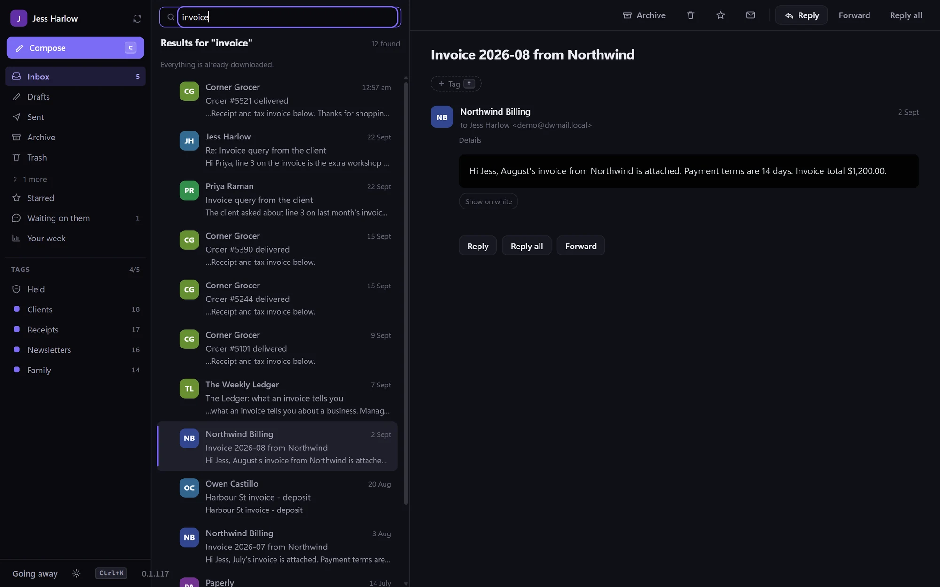The height and width of the screenshot is (587, 940).
Task: Click Forward in the top toolbar
Action: 854,15
